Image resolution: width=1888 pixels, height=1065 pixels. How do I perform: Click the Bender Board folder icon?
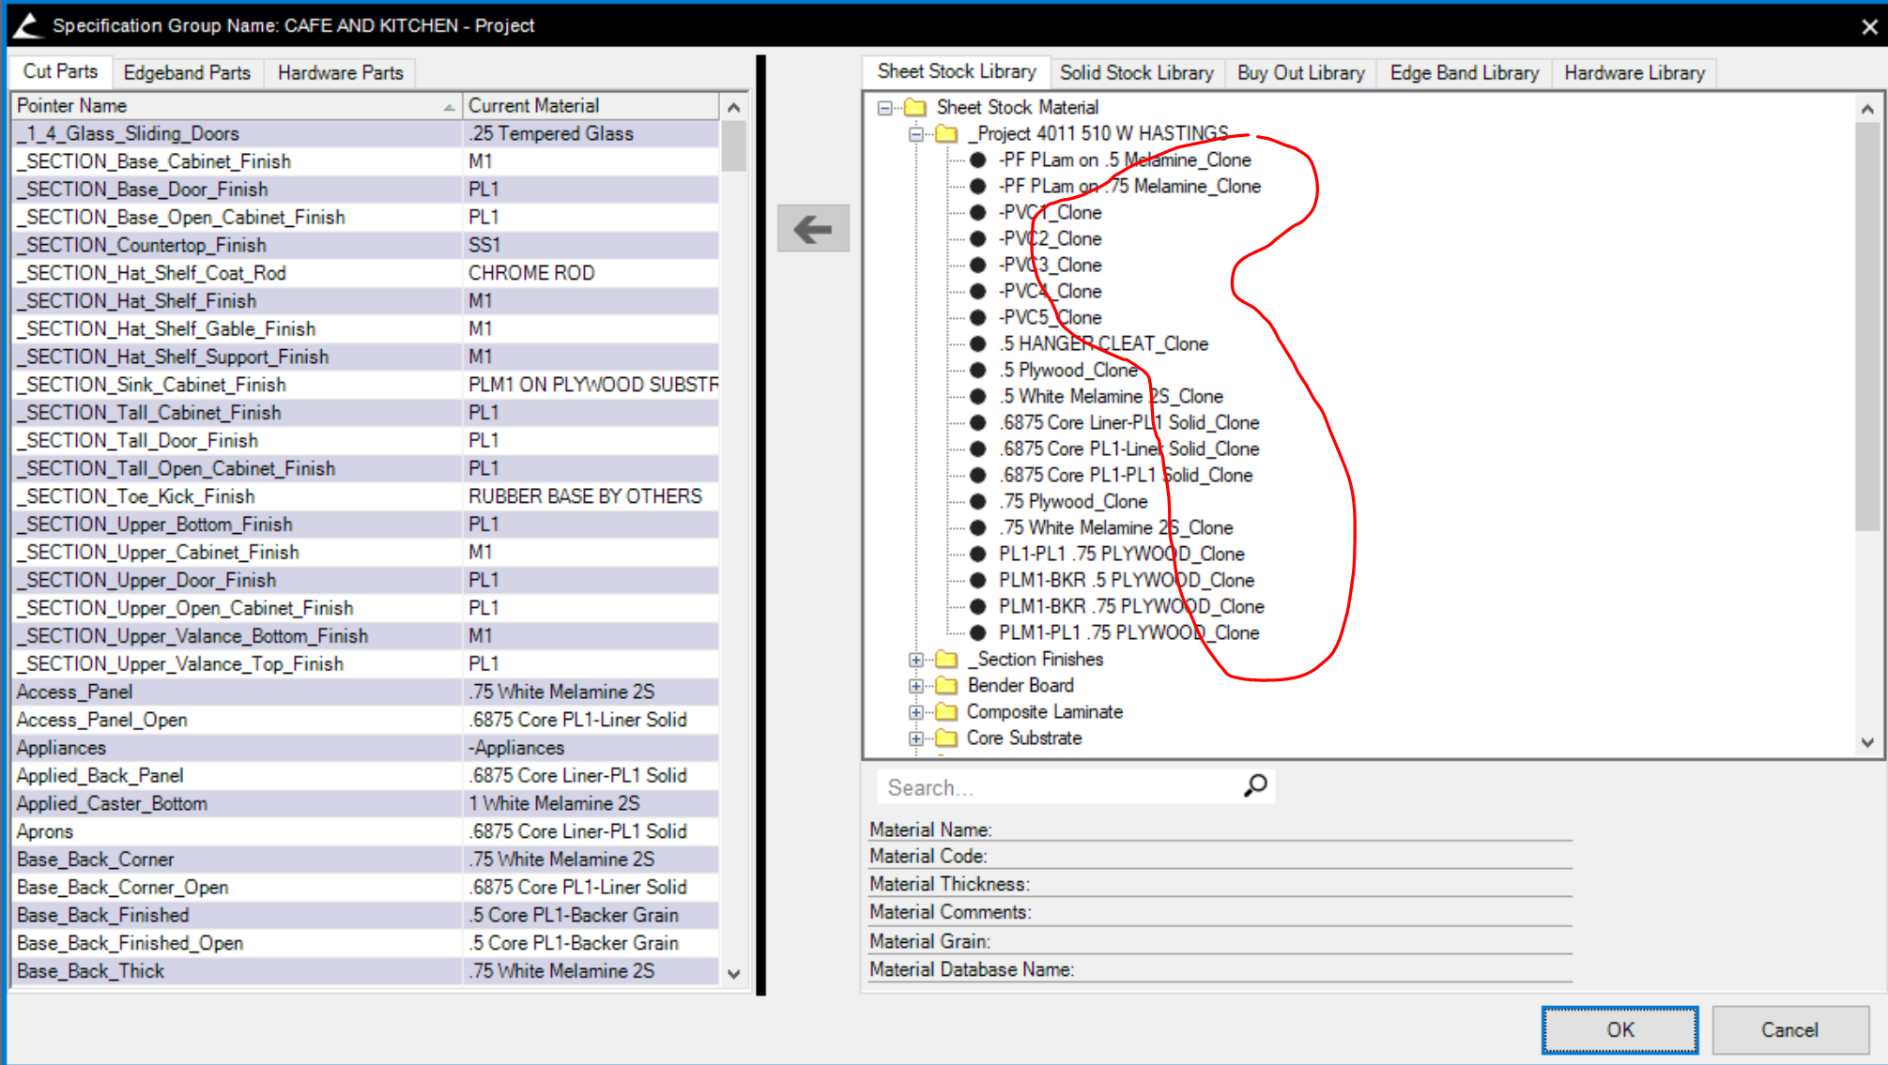(x=946, y=686)
